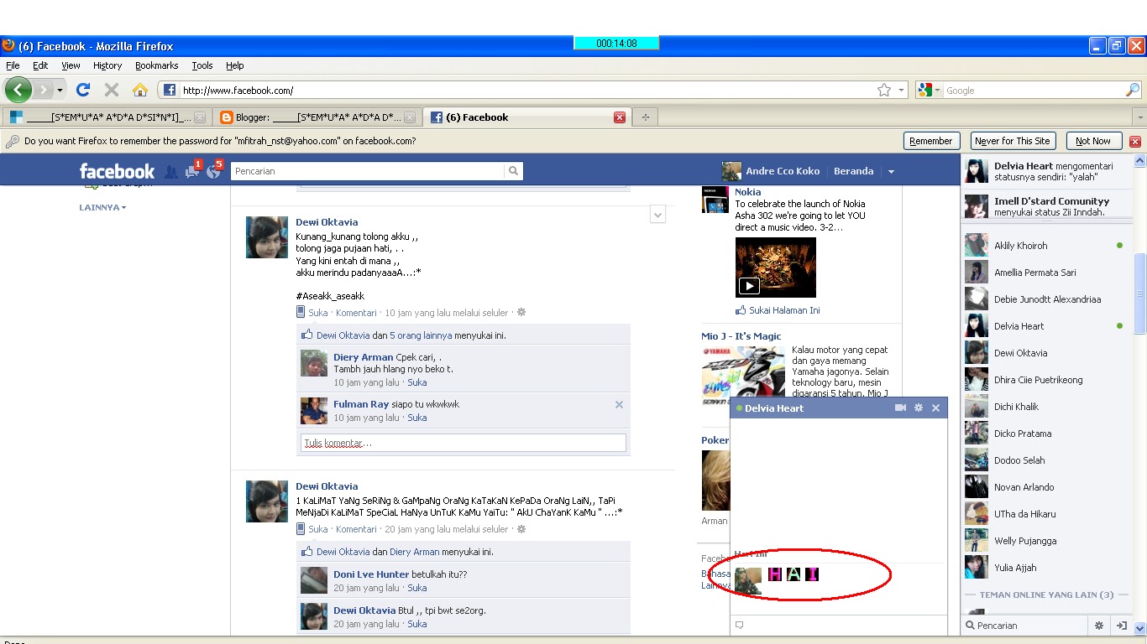The image size is (1147, 644).
Task: Dismiss the remember-password notification bar
Action: (x=1135, y=142)
